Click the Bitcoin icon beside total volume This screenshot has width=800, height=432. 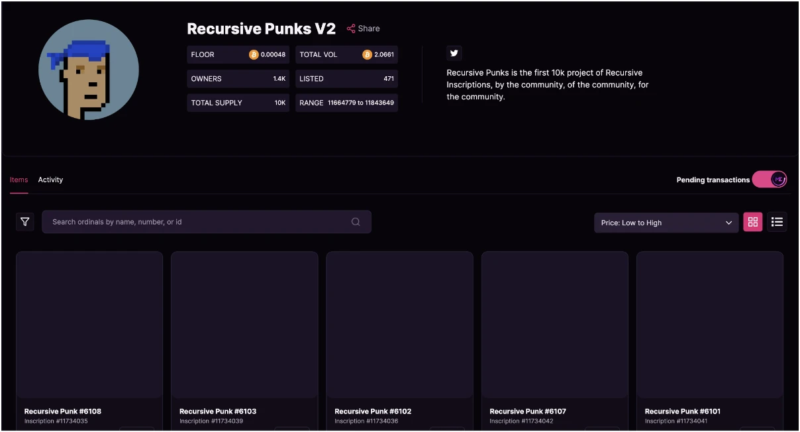(x=367, y=54)
